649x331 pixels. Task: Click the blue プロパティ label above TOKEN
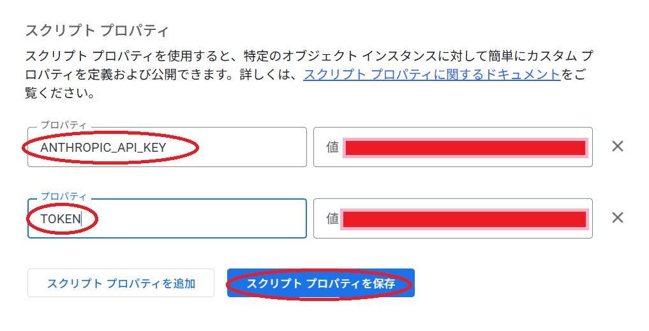pos(63,196)
